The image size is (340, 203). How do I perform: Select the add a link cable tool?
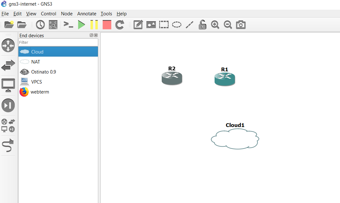tap(8, 145)
